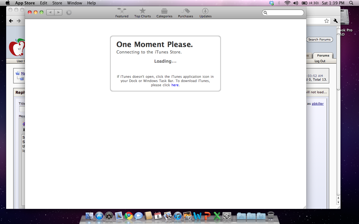
Task: Click the 'here' link to download iTunes
Action: (x=175, y=85)
